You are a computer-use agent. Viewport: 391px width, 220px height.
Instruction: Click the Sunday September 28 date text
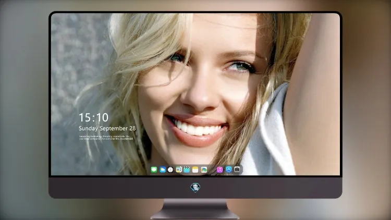(107, 128)
